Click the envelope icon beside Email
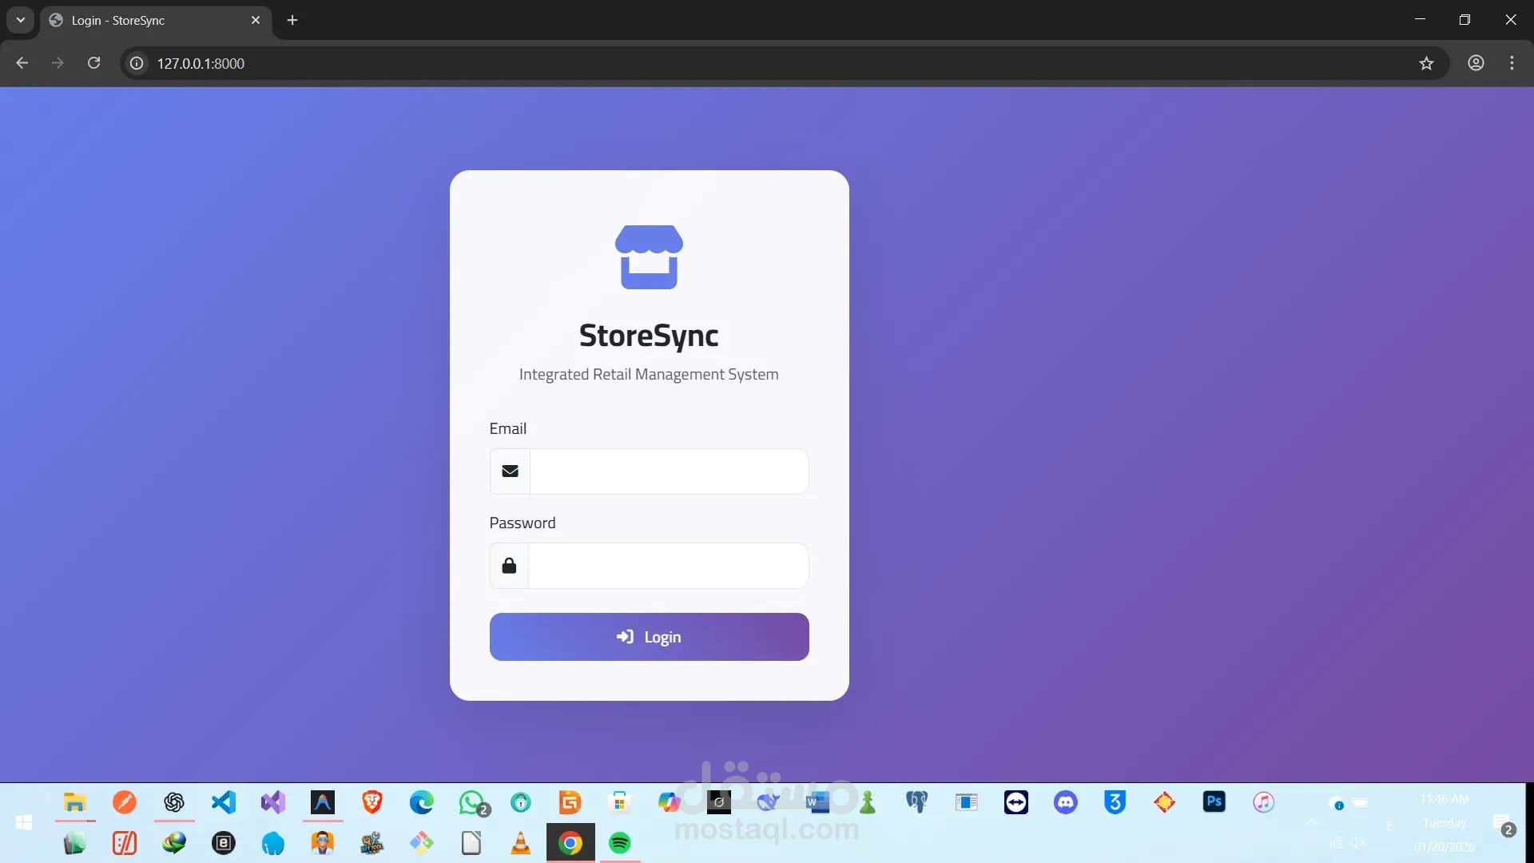 coord(510,471)
